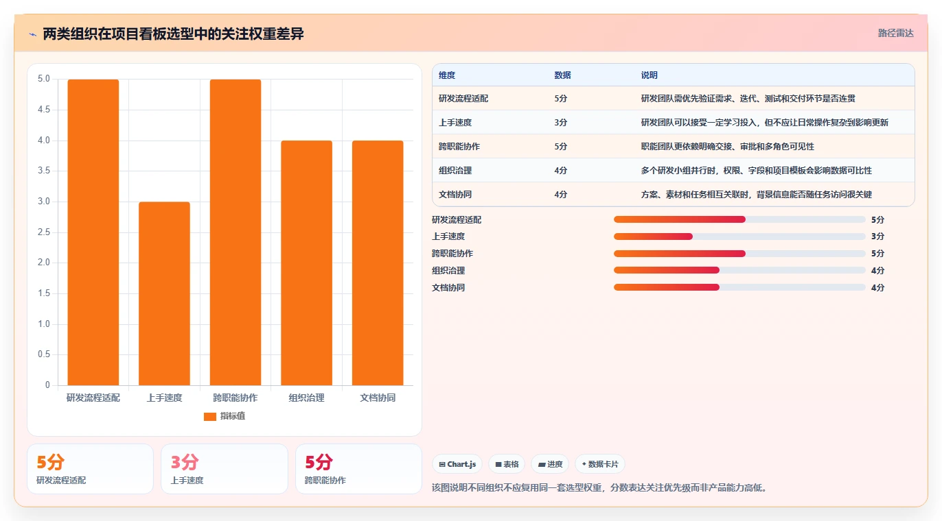Click the 研发流程适配 x-axis label on the chart
The image size is (942, 521).
coord(93,398)
